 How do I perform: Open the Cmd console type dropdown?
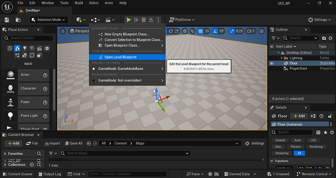tap(76, 174)
